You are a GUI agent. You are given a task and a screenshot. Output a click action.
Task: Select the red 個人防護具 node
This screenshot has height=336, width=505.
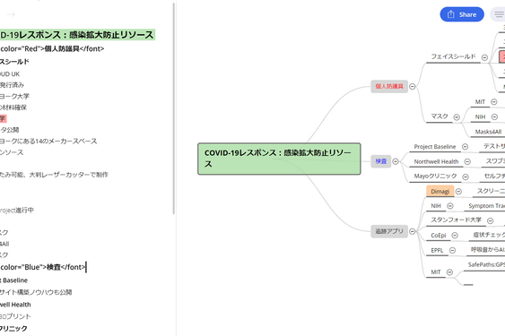[x=389, y=86]
